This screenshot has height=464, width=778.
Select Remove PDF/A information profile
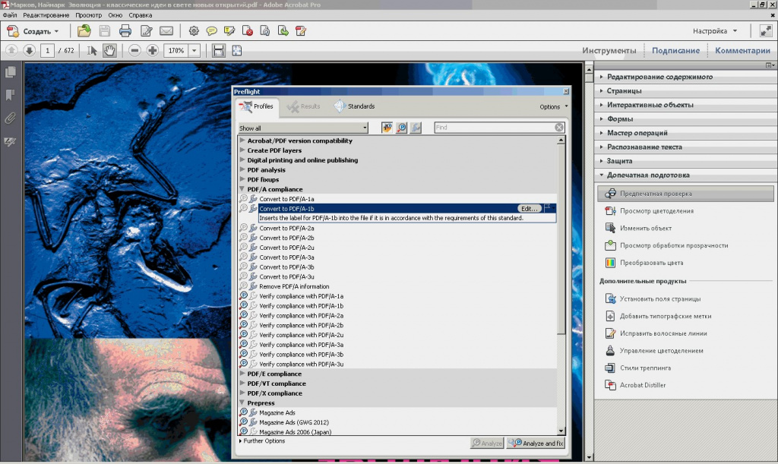click(x=294, y=286)
